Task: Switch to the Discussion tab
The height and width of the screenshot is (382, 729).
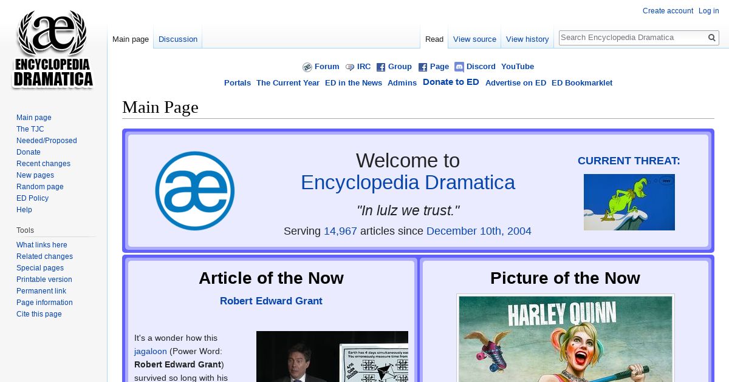Action: click(x=178, y=39)
